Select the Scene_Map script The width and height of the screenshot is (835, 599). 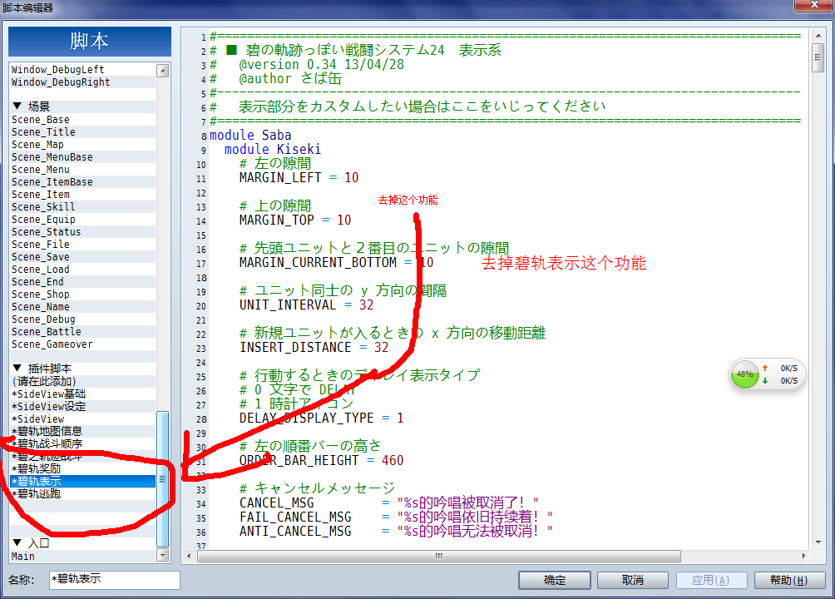82,145
